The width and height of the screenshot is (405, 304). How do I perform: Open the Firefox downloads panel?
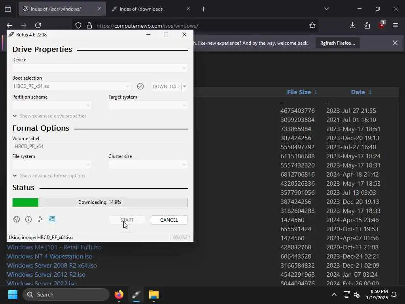352,25
